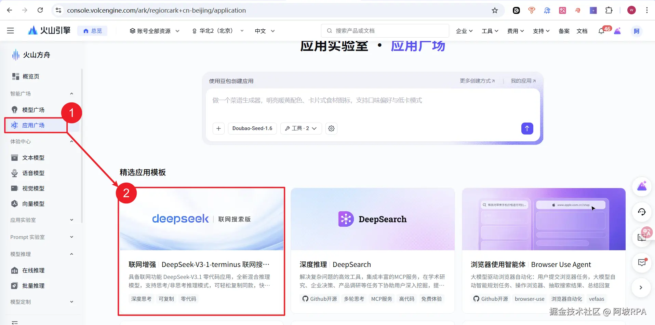655x325 pixels.
Task: Open the Browser Use Agent template card
Action: coord(544,251)
